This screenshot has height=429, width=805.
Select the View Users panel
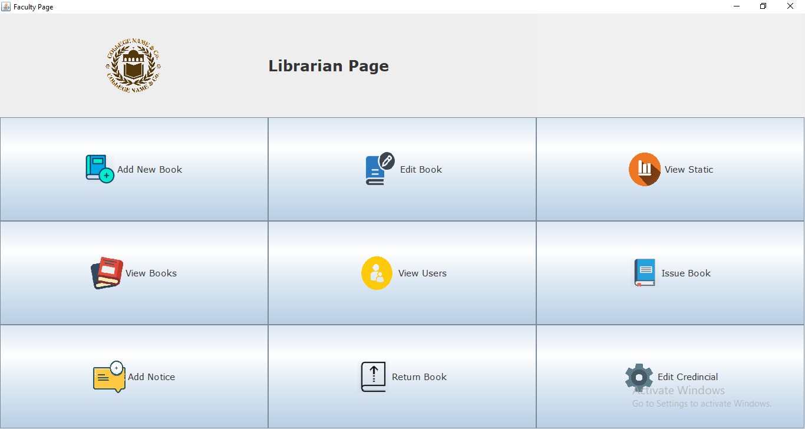pos(402,273)
